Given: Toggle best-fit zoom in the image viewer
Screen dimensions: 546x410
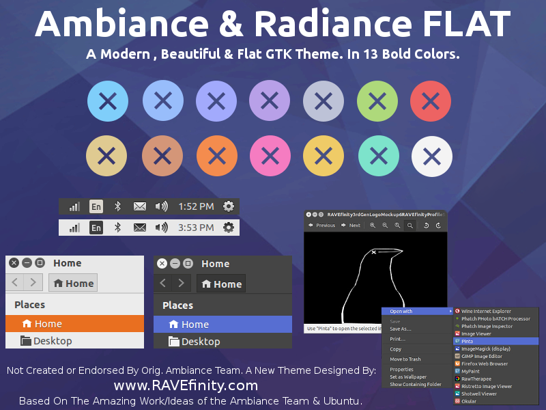Looking at the screenshot, I should click(x=409, y=225).
